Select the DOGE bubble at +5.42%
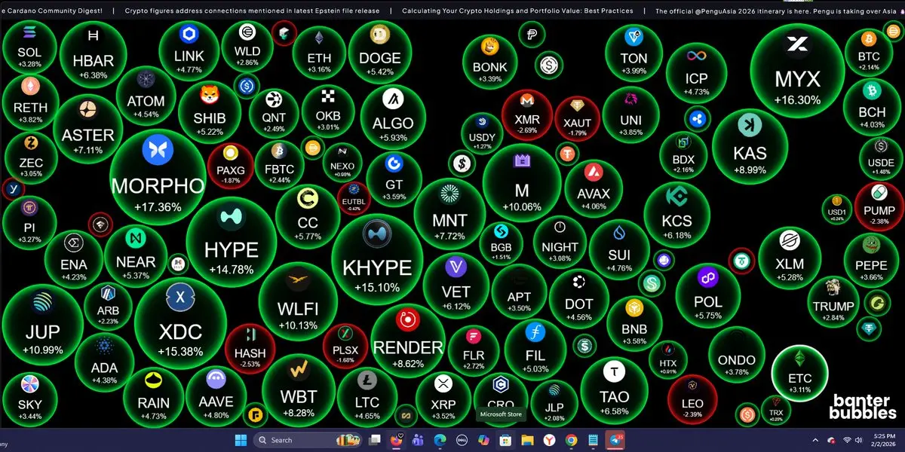The image size is (905, 452). point(379,52)
